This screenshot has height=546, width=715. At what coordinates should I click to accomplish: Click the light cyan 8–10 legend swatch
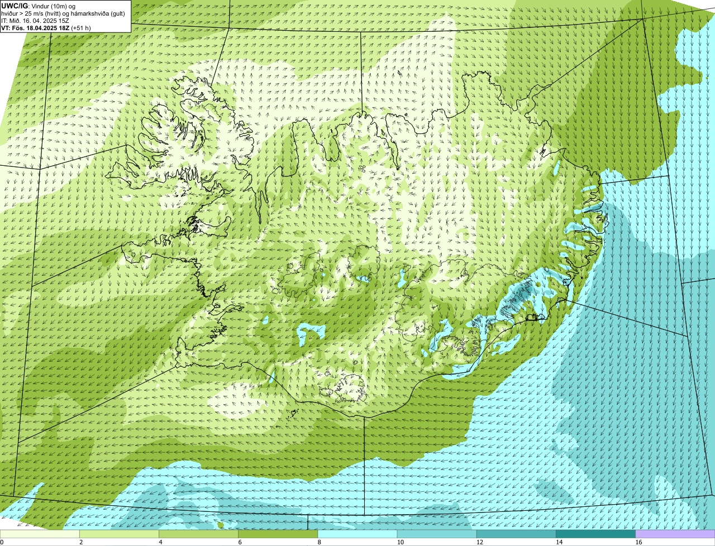(x=358, y=534)
